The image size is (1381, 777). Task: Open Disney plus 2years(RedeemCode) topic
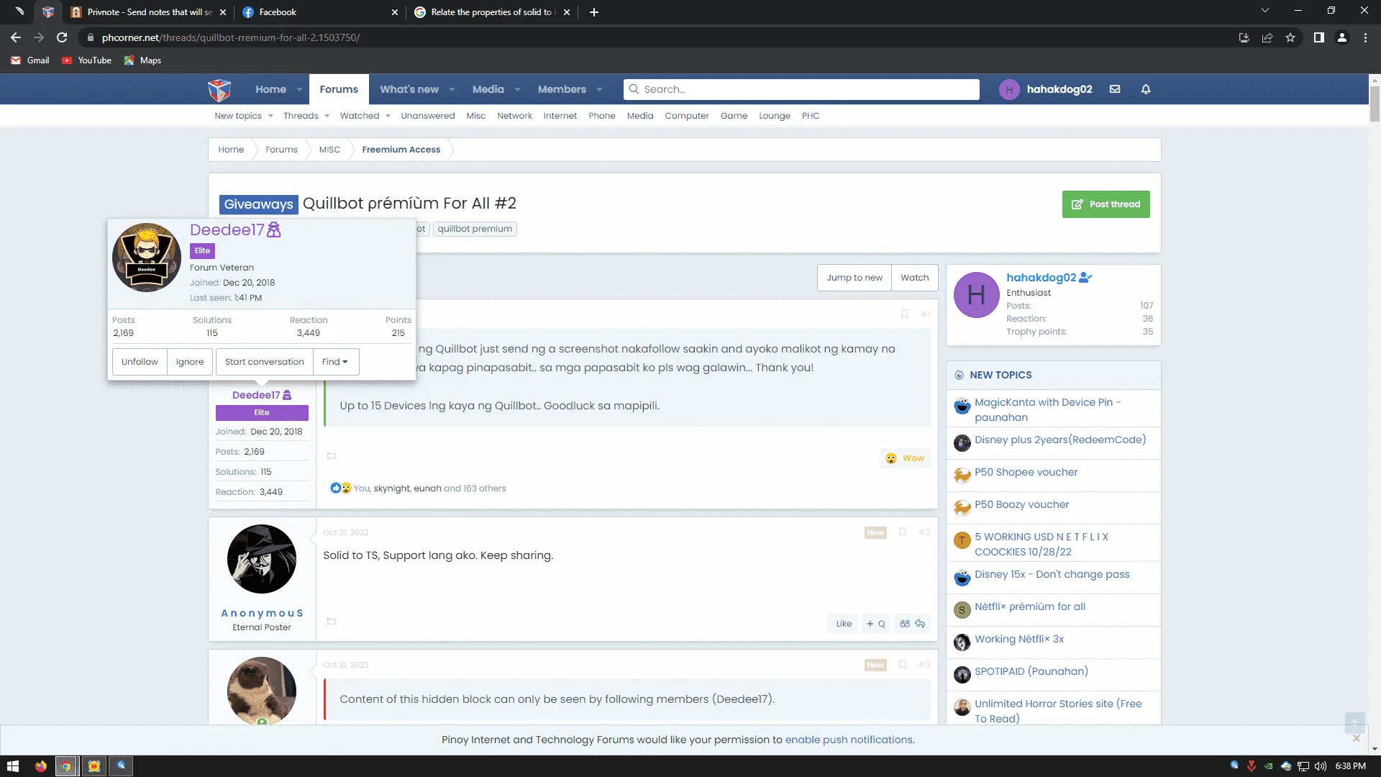coord(1060,440)
